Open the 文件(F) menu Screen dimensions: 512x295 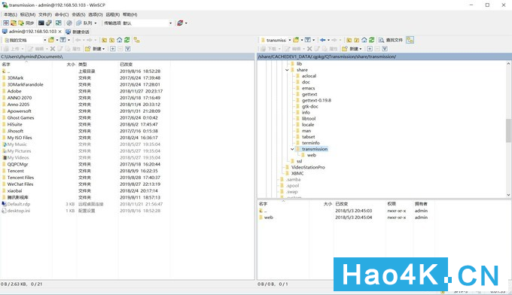(x=45, y=14)
